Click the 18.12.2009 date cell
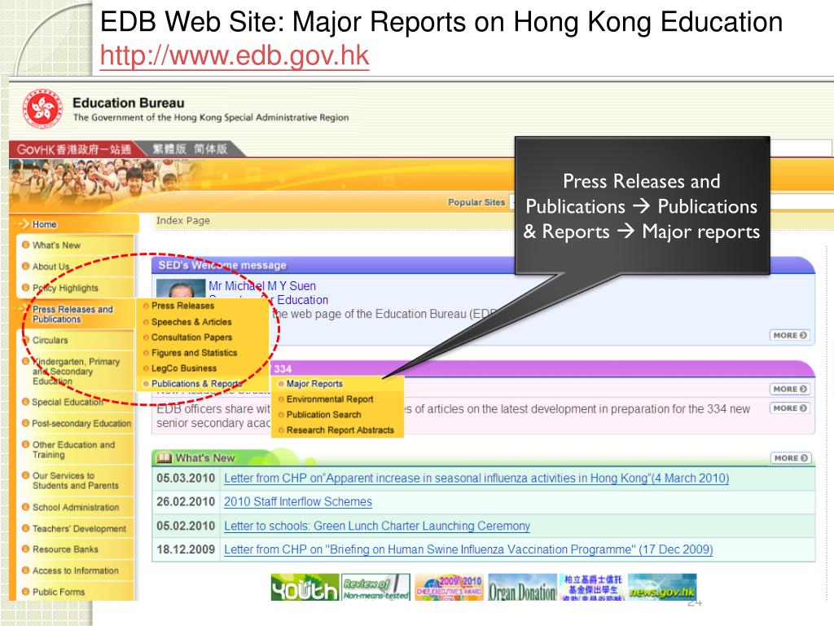 point(186,549)
